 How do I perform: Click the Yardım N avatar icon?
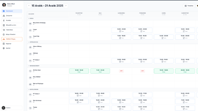pyautogui.click(x=3, y=108)
